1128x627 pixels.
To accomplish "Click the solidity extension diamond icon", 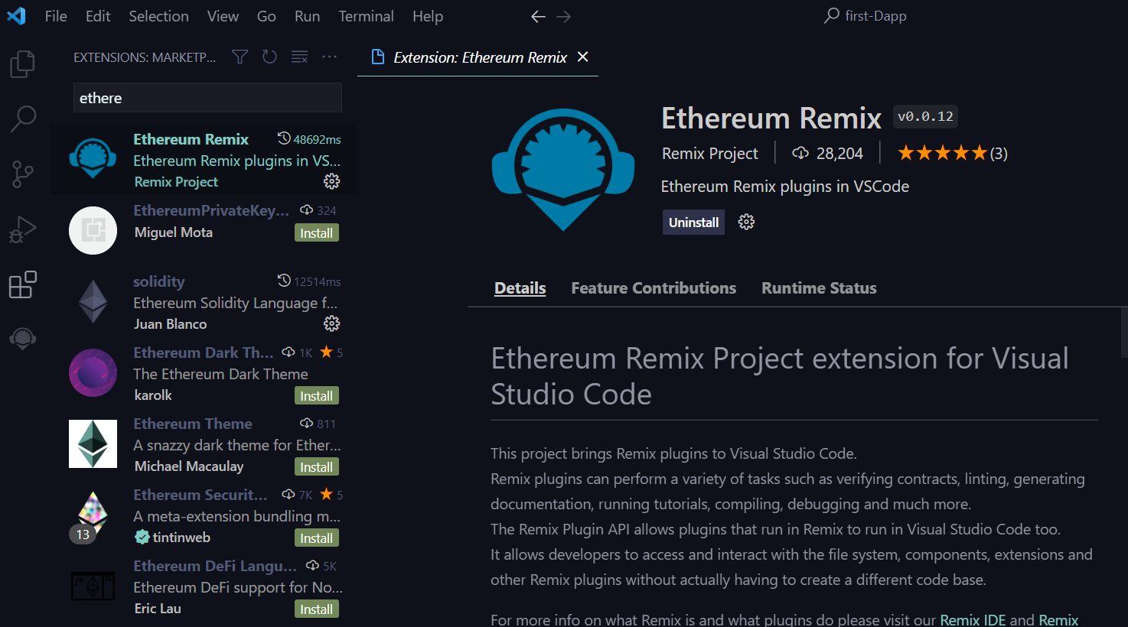I will (x=93, y=301).
